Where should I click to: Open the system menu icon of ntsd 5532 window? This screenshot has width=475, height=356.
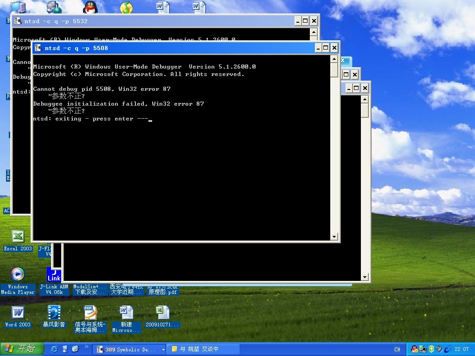(18, 21)
